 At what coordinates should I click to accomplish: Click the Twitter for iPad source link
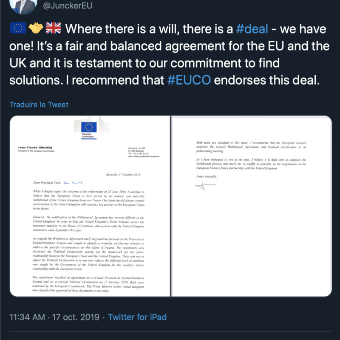[x=137, y=317]
